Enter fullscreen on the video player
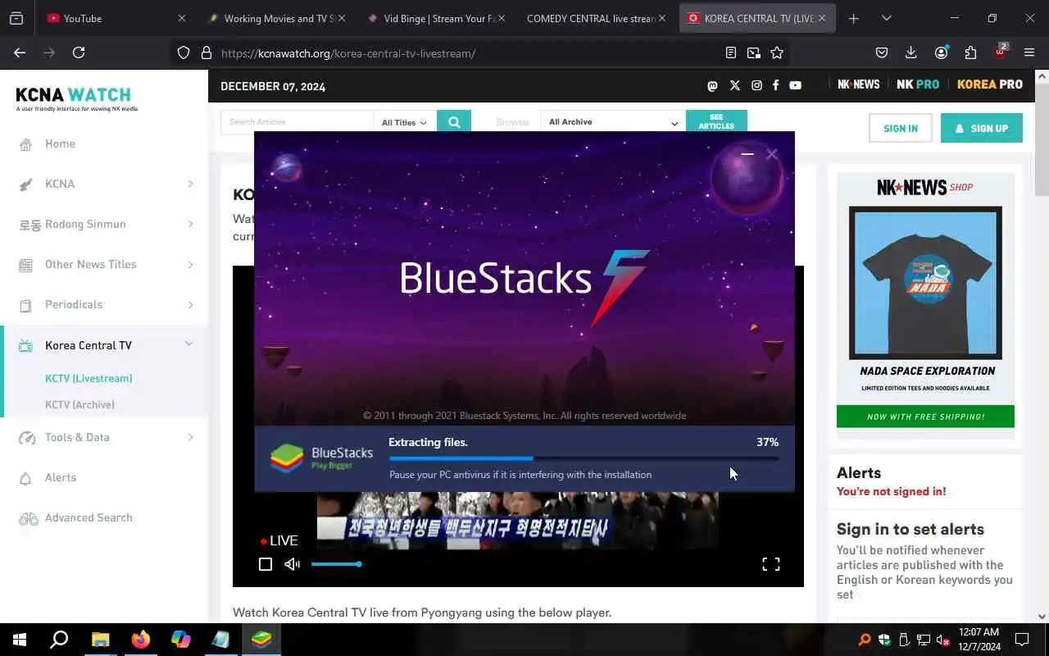The image size is (1049, 656). pyautogui.click(x=771, y=564)
